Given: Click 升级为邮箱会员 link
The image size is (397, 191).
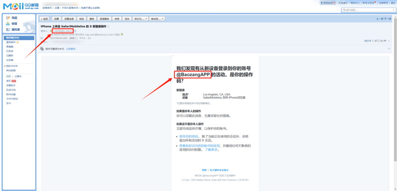Looking at the screenshot, I should pos(70,8).
